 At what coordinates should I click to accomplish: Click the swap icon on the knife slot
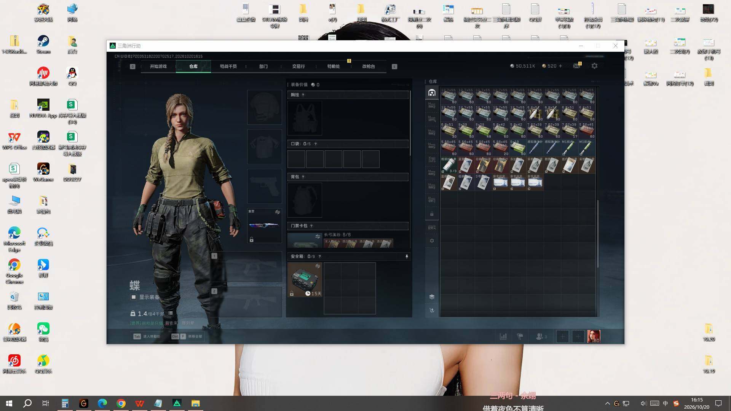click(x=278, y=212)
